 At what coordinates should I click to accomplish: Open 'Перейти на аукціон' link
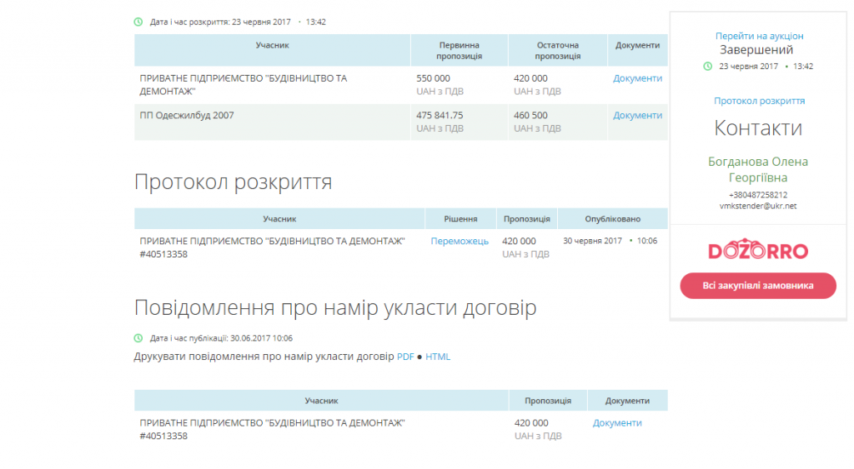click(x=759, y=36)
